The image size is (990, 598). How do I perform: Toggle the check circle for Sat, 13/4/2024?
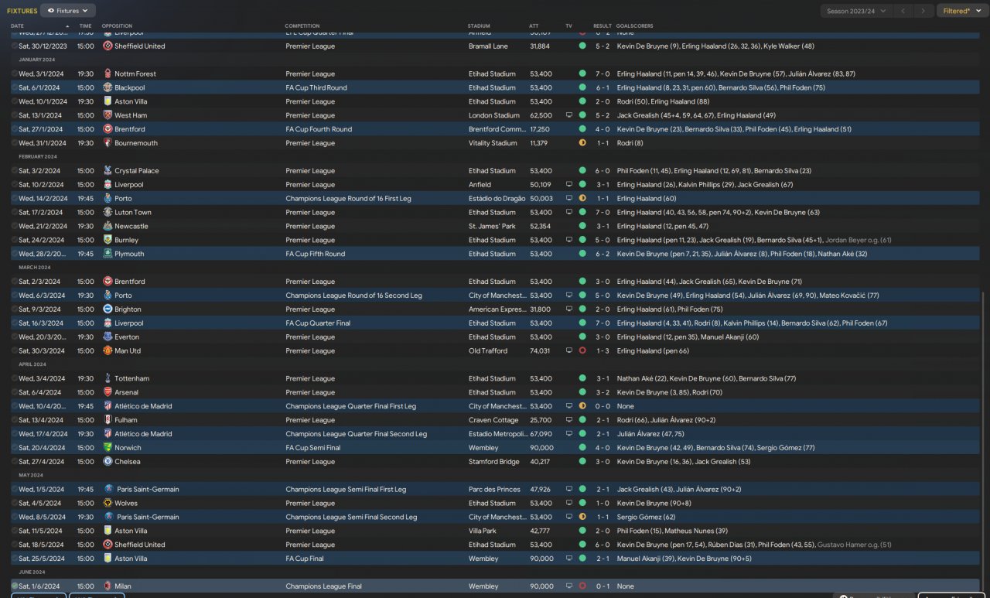coord(15,420)
